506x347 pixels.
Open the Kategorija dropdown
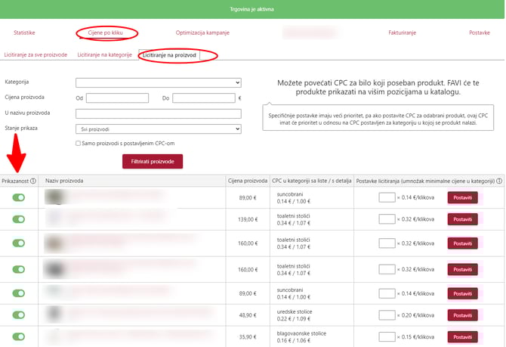(x=158, y=82)
